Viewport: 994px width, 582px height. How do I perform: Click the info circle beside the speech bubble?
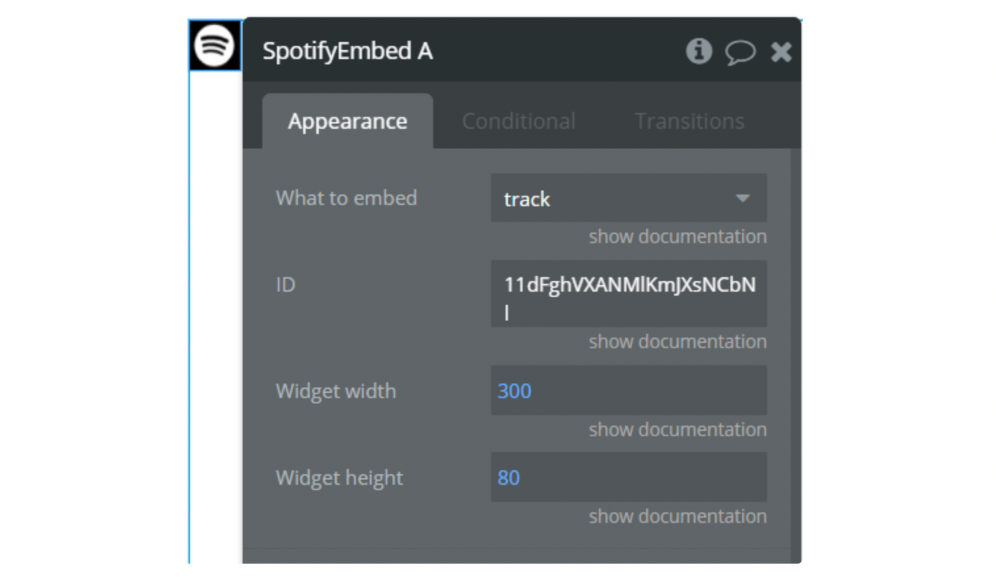(699, 51)
